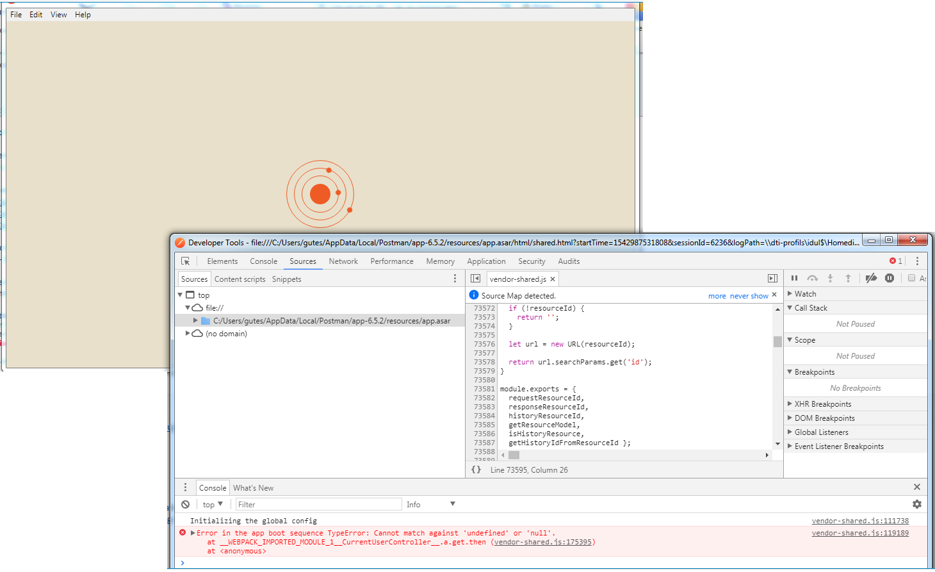Toggle the Pause on exceptions icon

pos(890,277)
